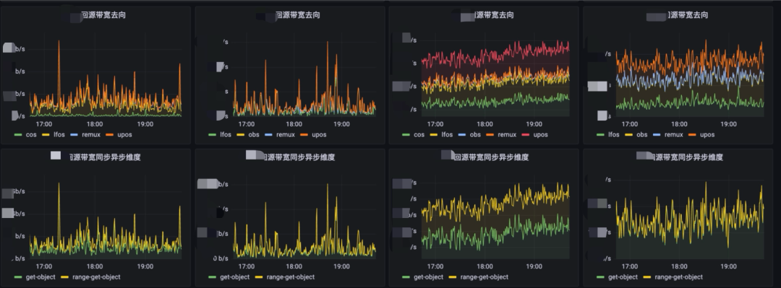The height and width of the screenshot is (288, 781).
Task: Click 17:00 axis label in second bottom-row panel
Action: pyautogui.click(x=246, y=266)
